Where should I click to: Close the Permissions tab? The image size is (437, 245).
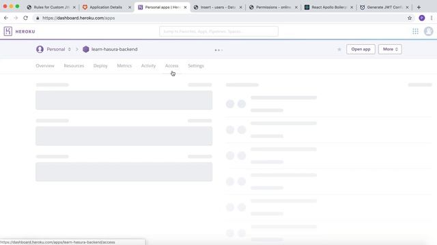pos(296,7)
